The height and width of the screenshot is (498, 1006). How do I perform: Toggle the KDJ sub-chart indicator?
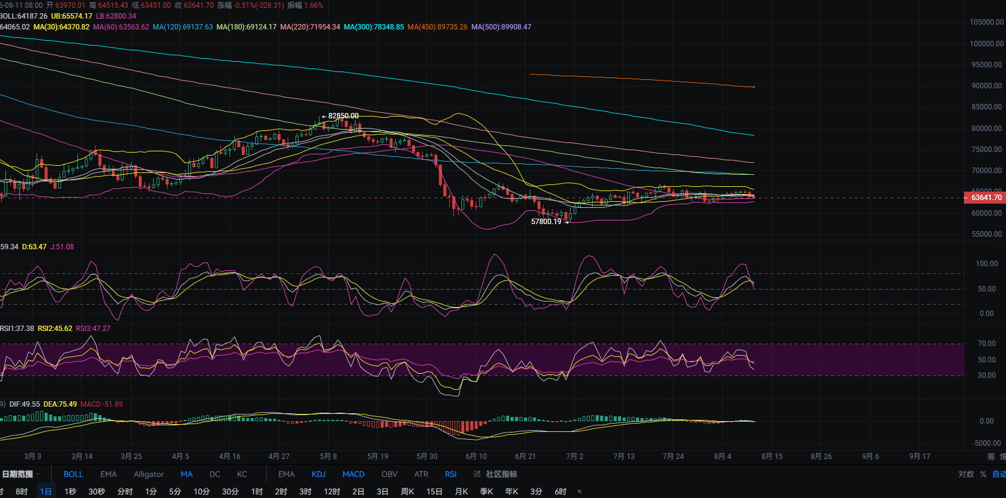point(319,474)
